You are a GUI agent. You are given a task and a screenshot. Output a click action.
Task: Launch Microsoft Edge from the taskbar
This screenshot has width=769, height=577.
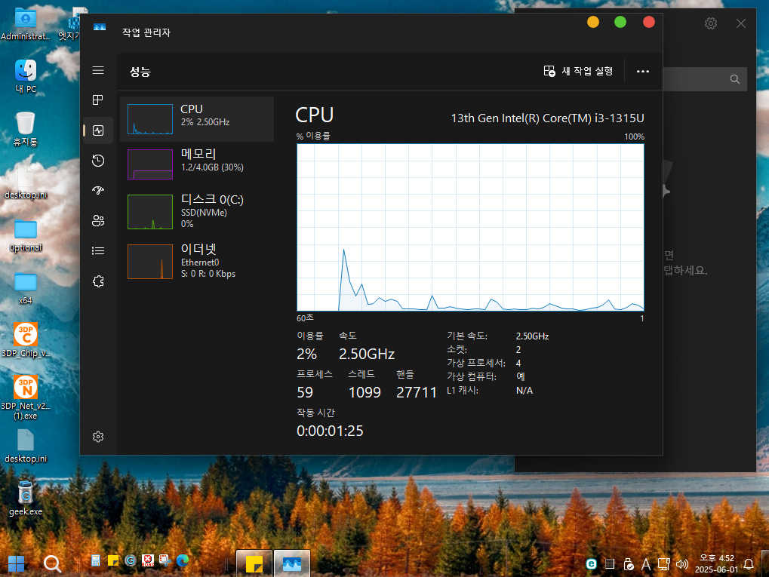(183, 560)
